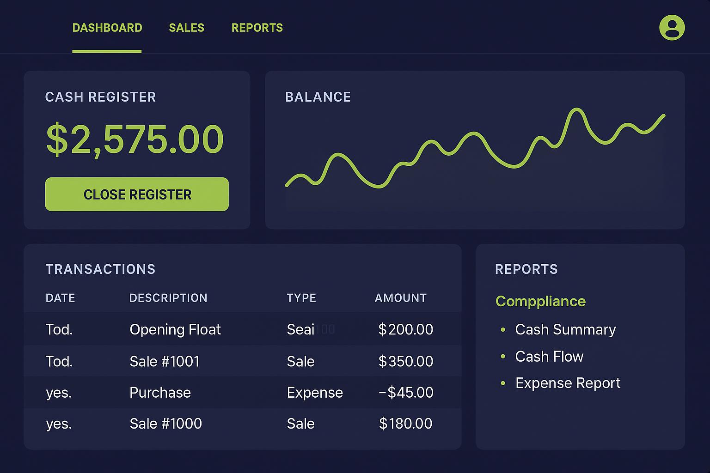This screenshot has height=473, width=710.
Task: Open the Sales tab
Action: pos(186,28)
